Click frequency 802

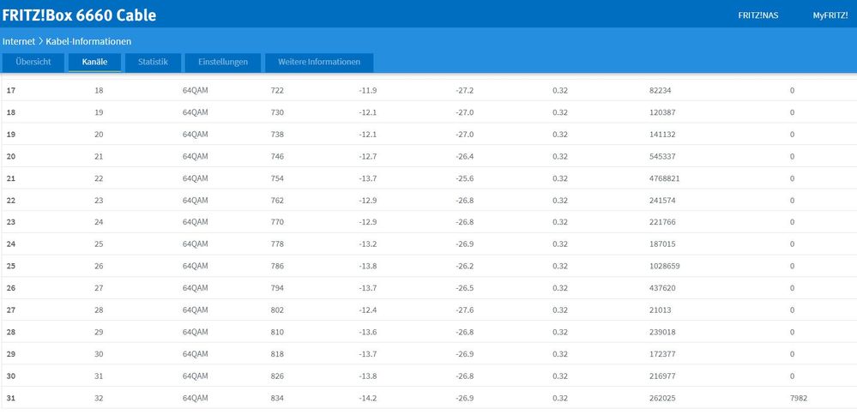[x=277, y=310]
